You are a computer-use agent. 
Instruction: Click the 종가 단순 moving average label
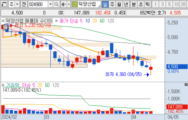pos(69,21)
